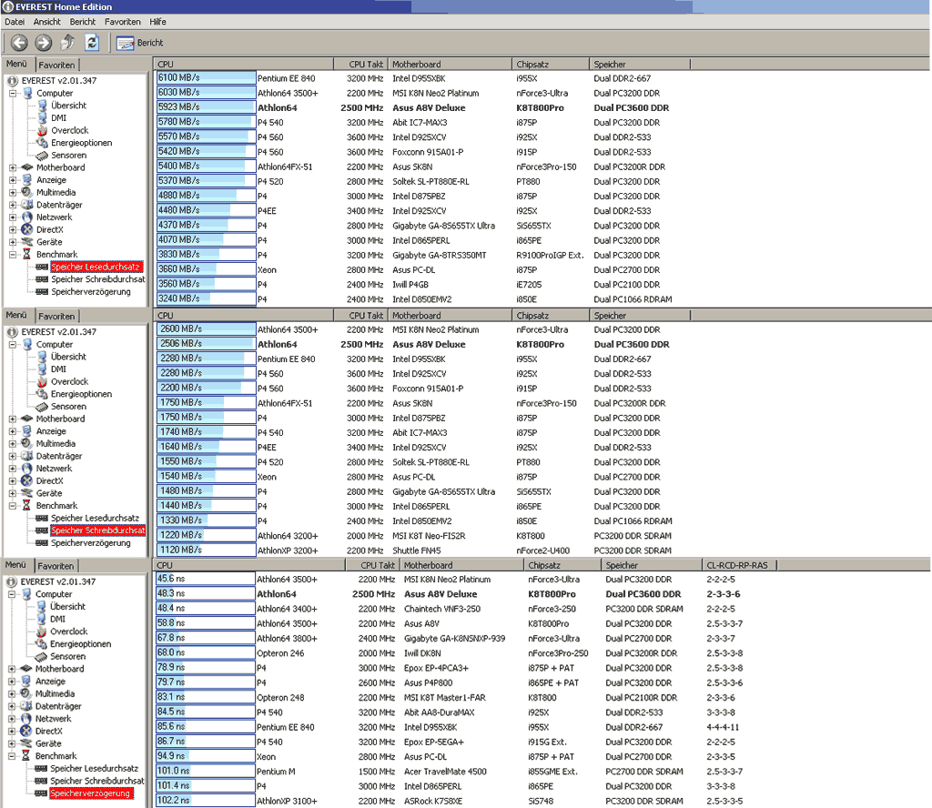
Task: Go back with the left arrow toolbar icon
Action: pyautogui.click(x=19, y=43)
